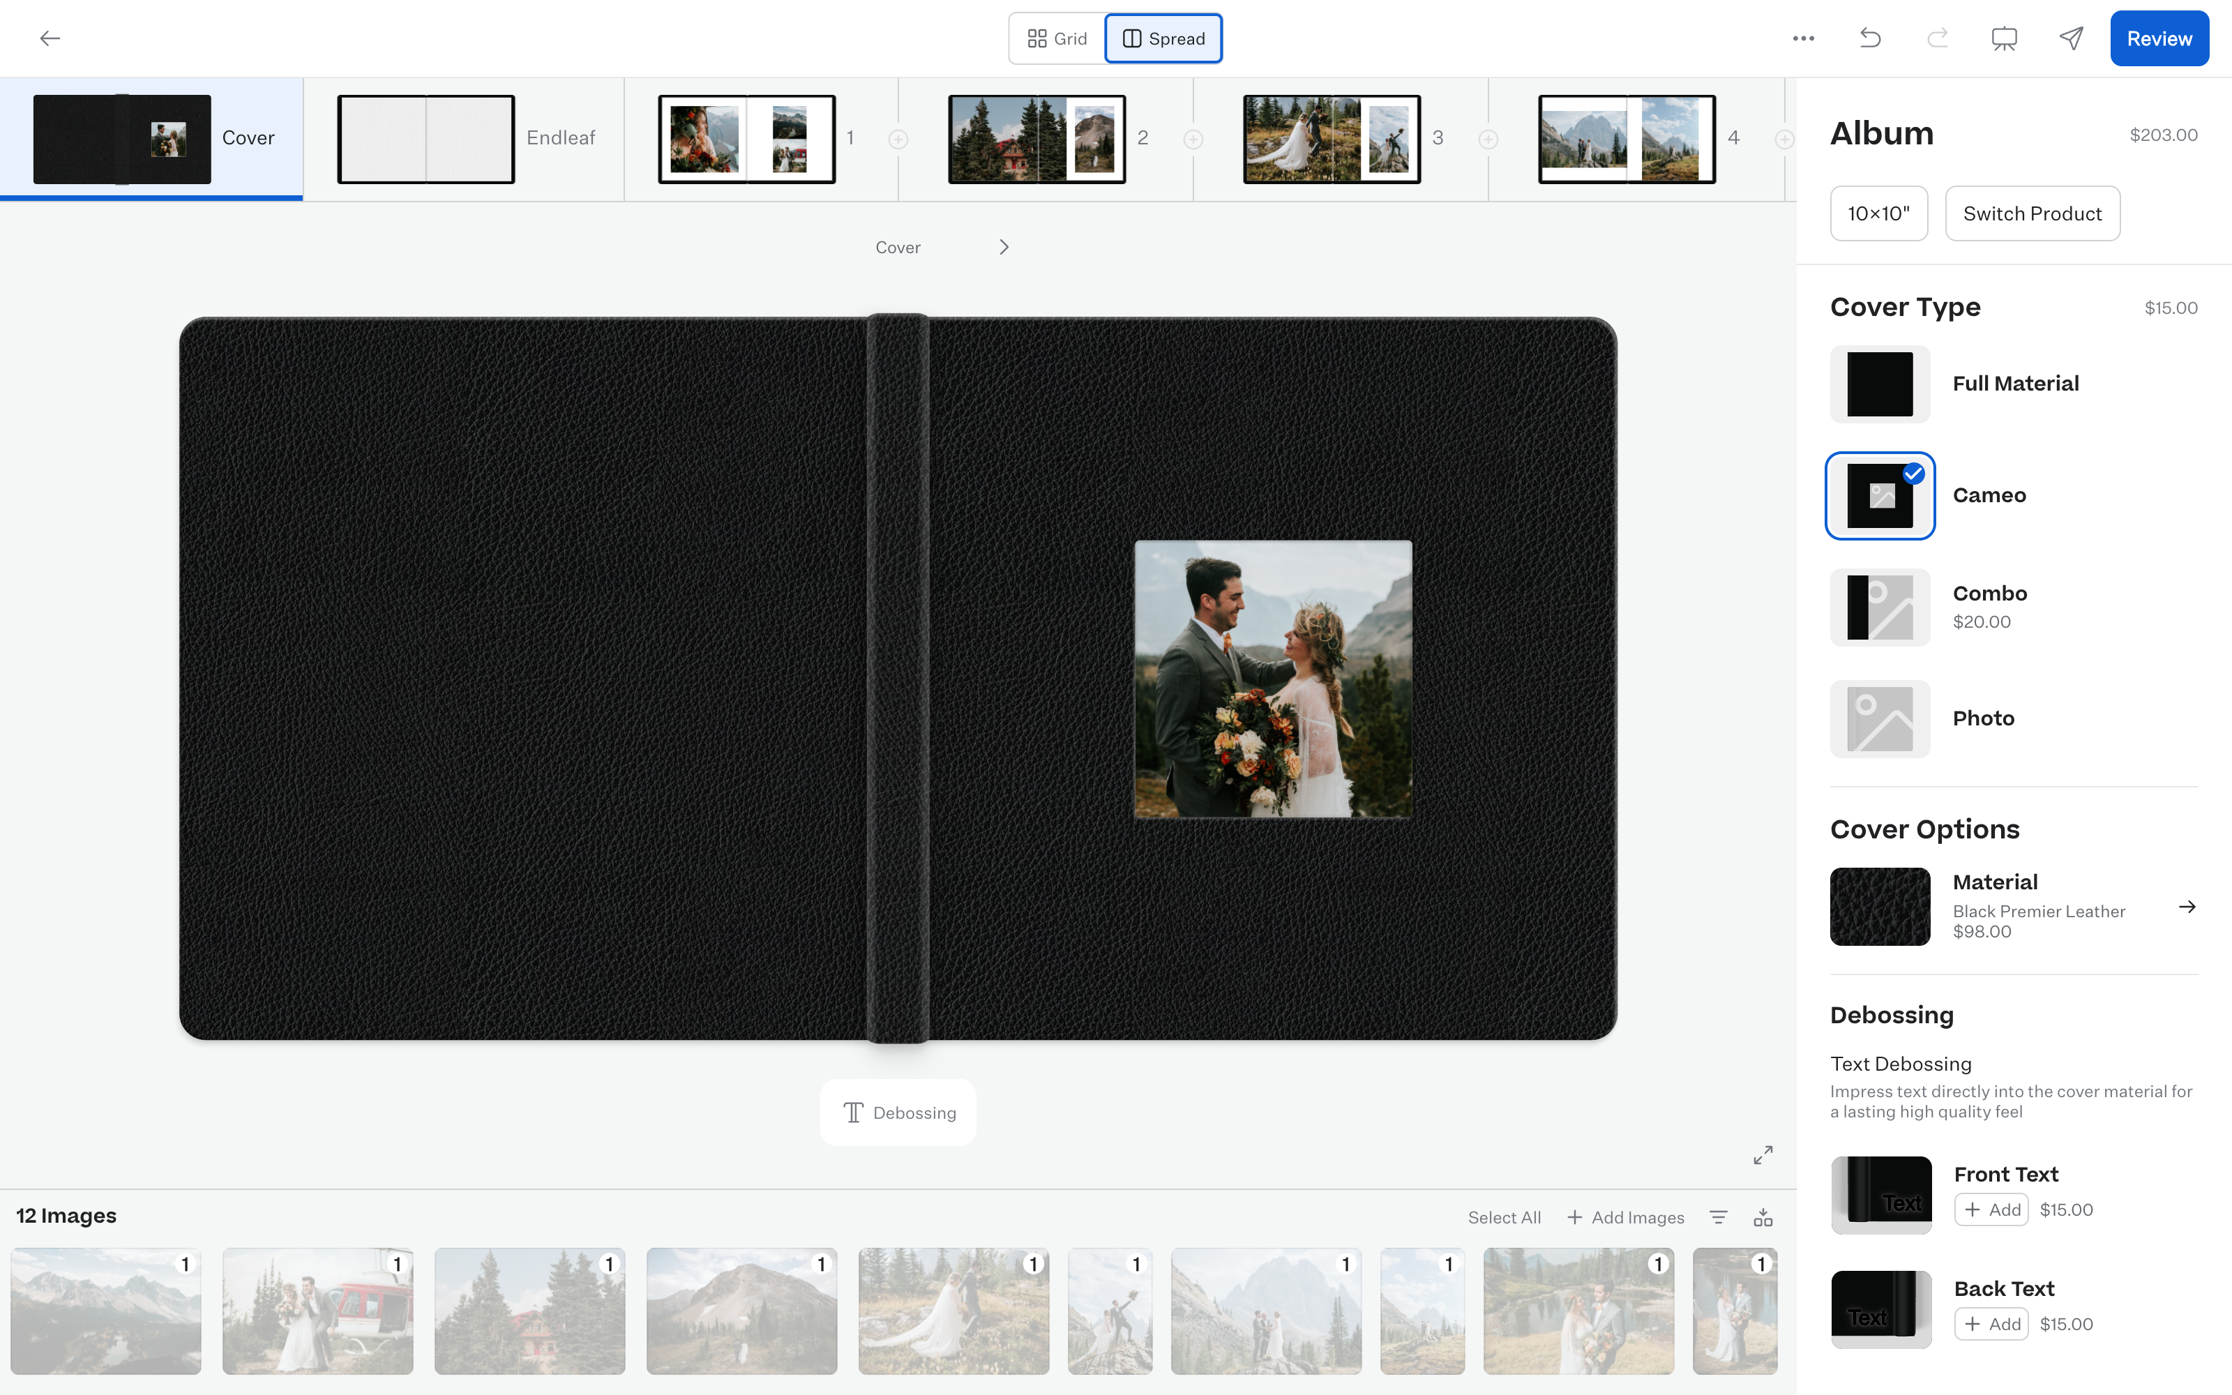
Task: Click the album spine on cover
Action: [x=898, y=678]
